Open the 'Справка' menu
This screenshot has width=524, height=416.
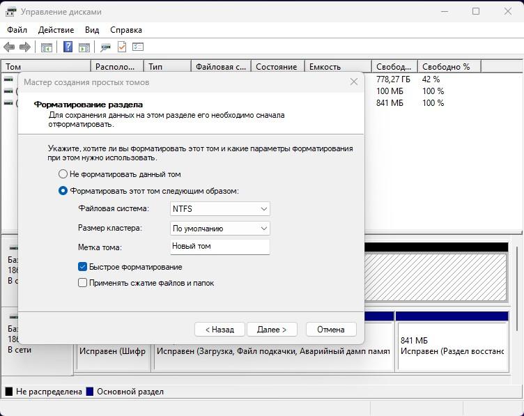(x=125, y=30)
